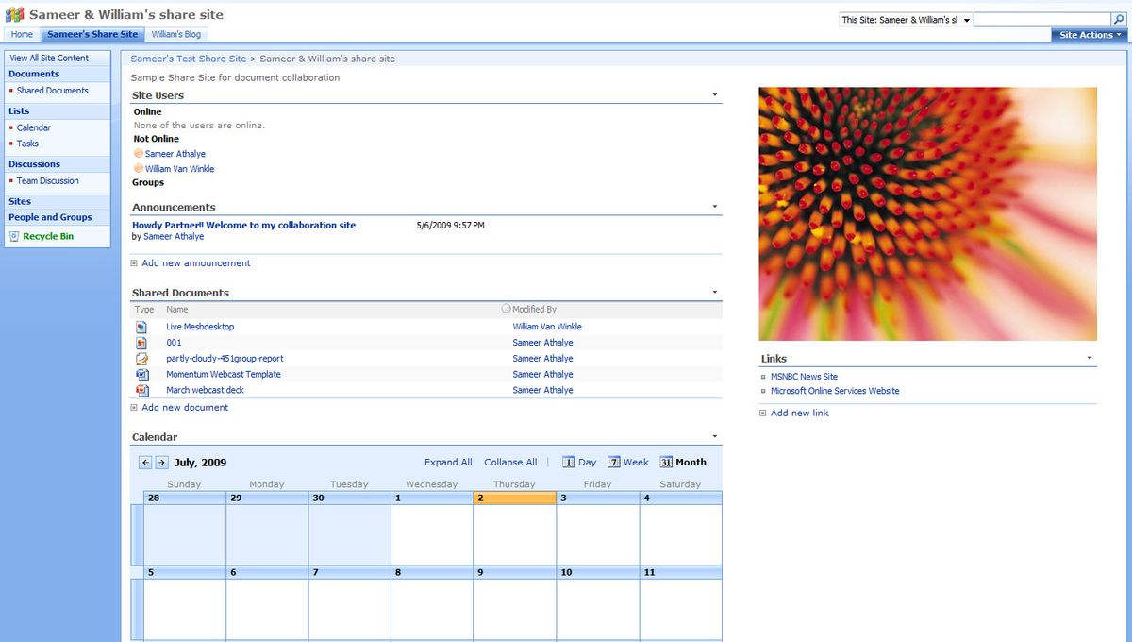Click the site logo beside the site title
Viewport: 1132px width, 642px height.
pyautogui.click(x=12, y=14)
